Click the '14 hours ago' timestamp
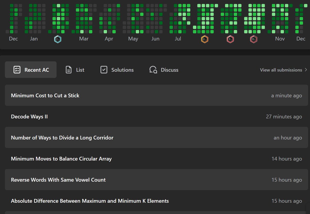This screenshot has height=214, width=310. coord(287,159)
